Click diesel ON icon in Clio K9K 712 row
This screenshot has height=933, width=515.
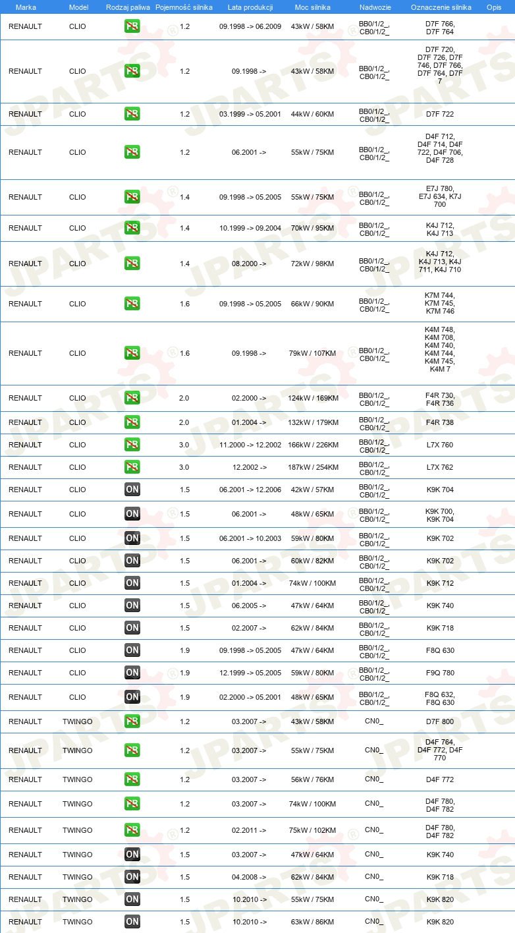click(x=132, y=583)
